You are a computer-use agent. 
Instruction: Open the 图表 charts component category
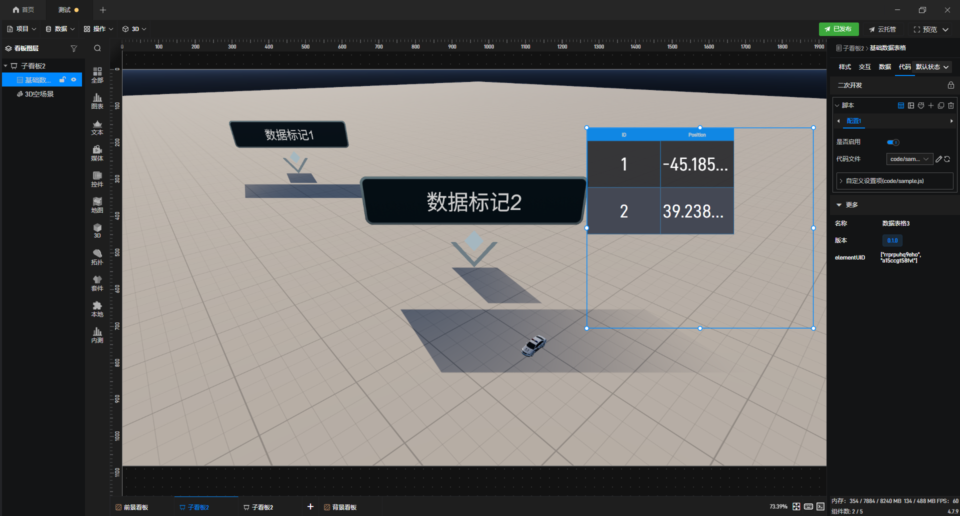pos(97,101)
